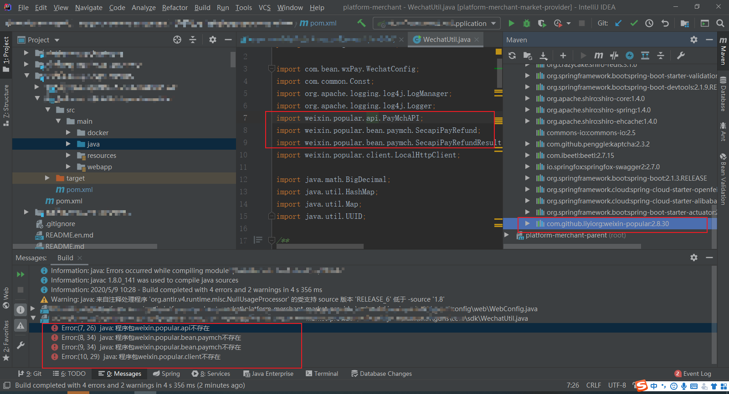
Task: Open Database Changes tool window
Action: point(381,374)
